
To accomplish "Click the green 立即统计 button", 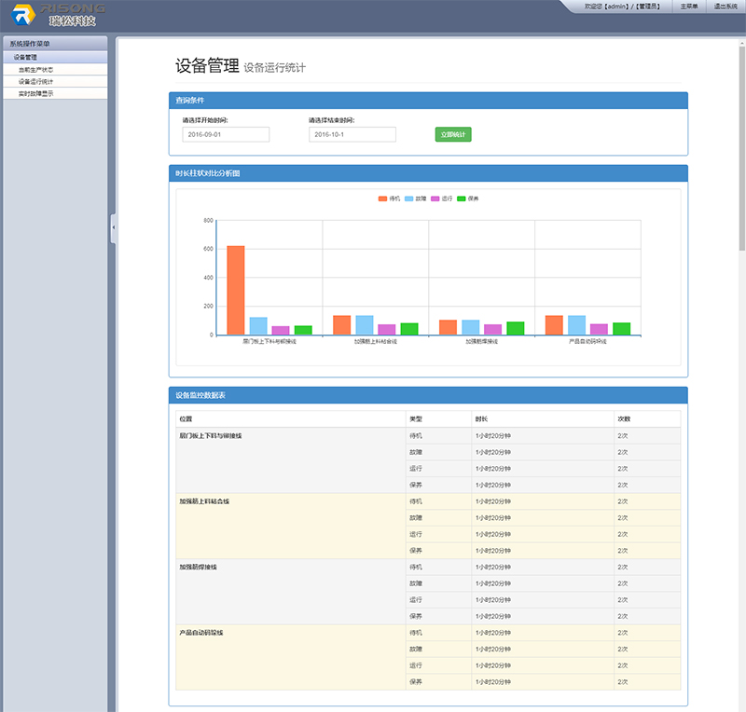I will pos(453,134).
